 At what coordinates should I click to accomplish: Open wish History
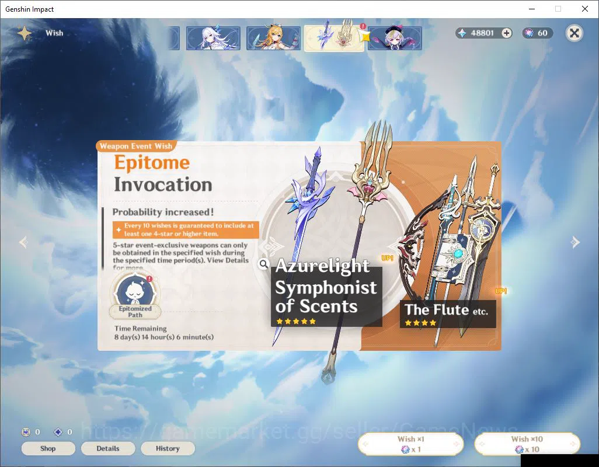(x=168, y=448)
